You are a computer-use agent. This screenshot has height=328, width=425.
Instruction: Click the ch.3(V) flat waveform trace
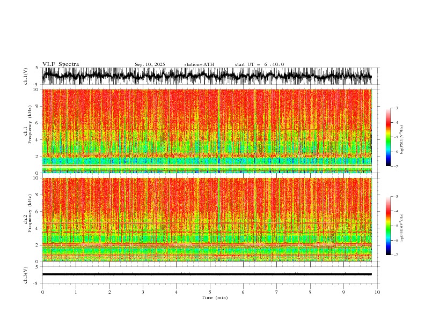pos(207,274)
